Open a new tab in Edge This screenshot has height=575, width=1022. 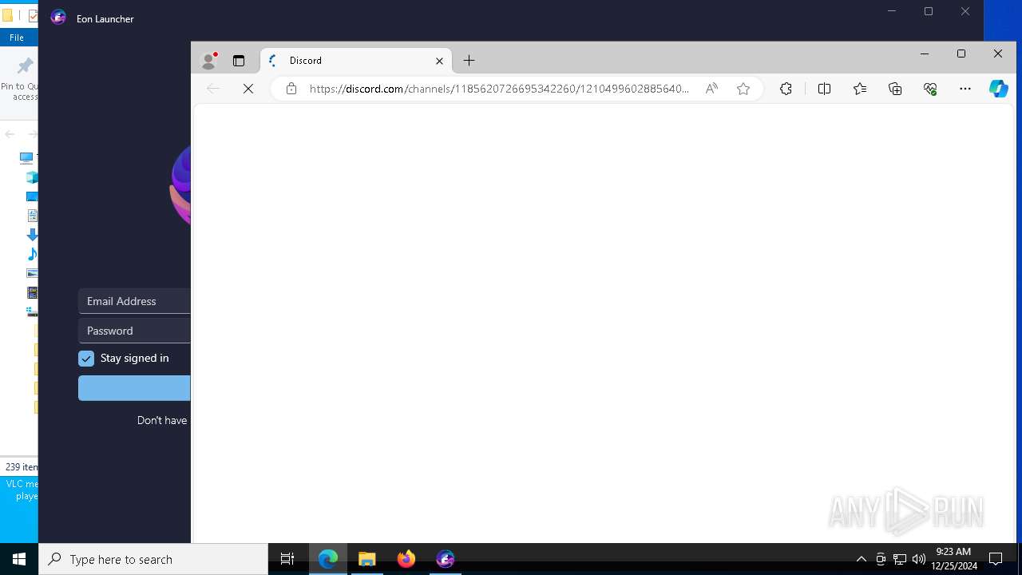point(469,61)
